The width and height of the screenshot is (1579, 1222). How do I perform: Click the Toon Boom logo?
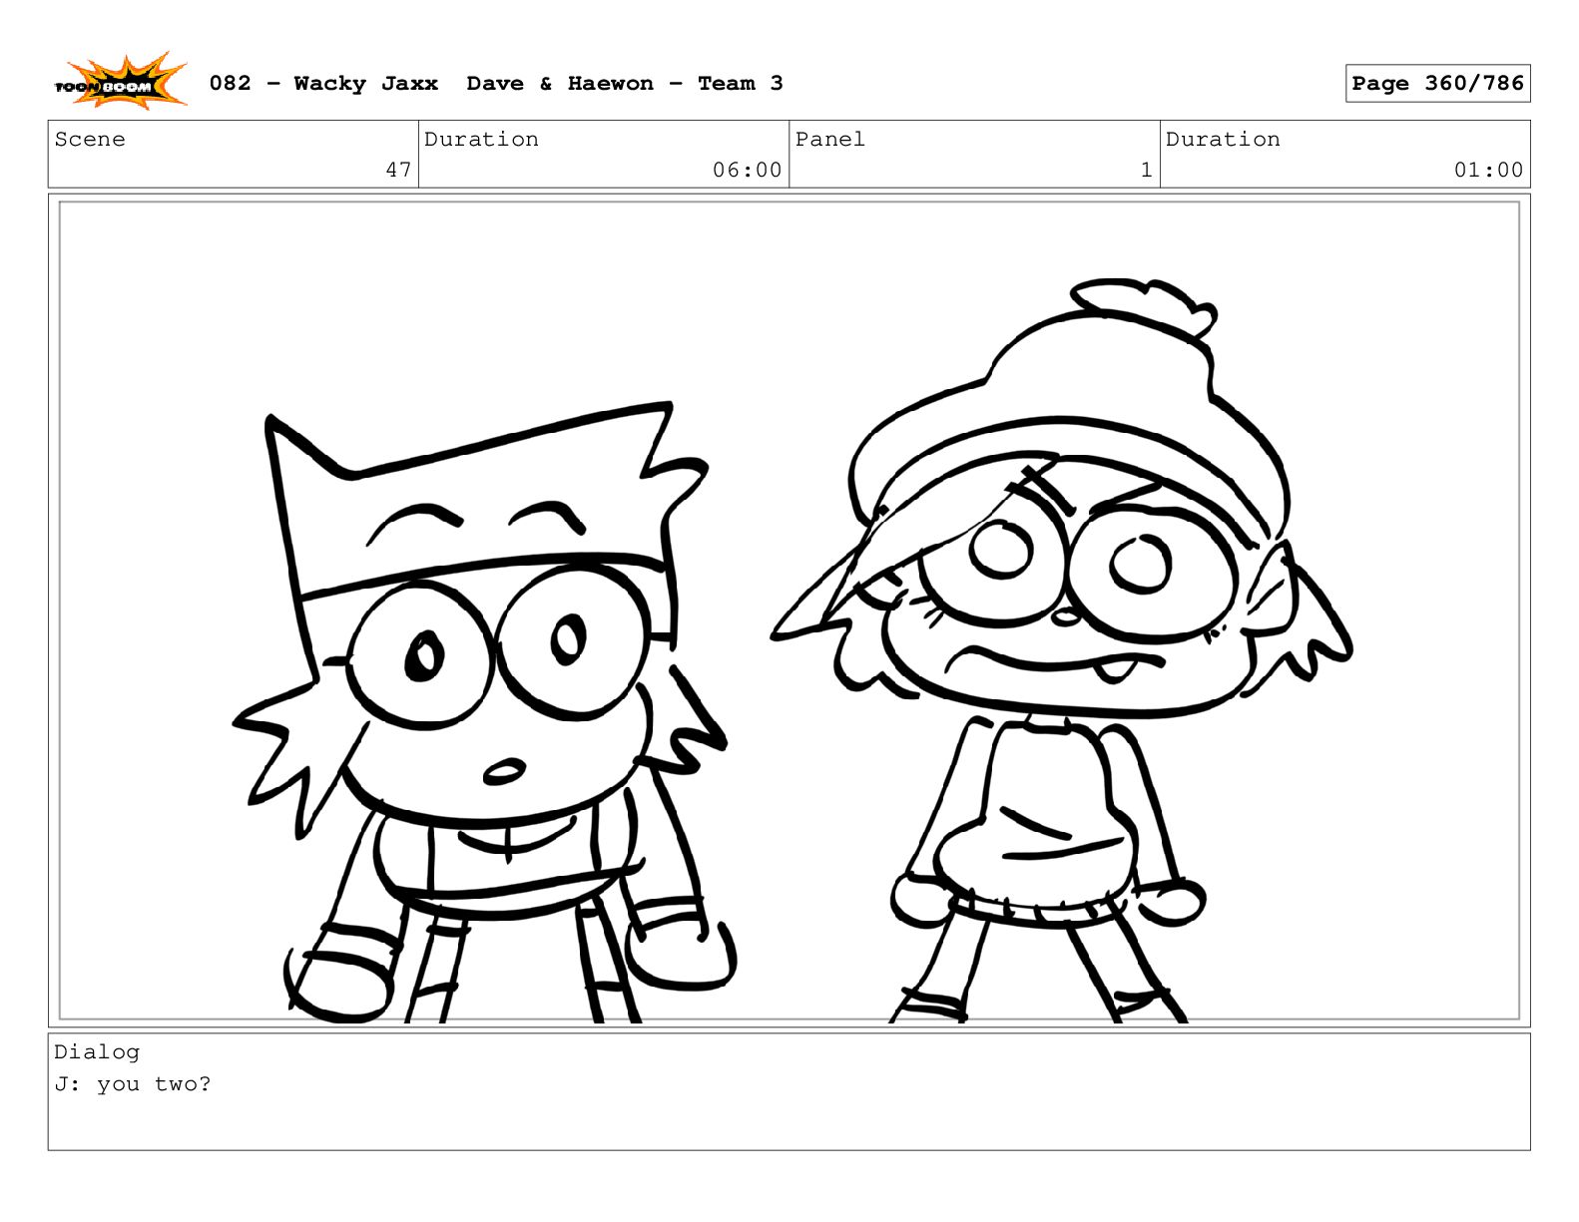point(120,82)
